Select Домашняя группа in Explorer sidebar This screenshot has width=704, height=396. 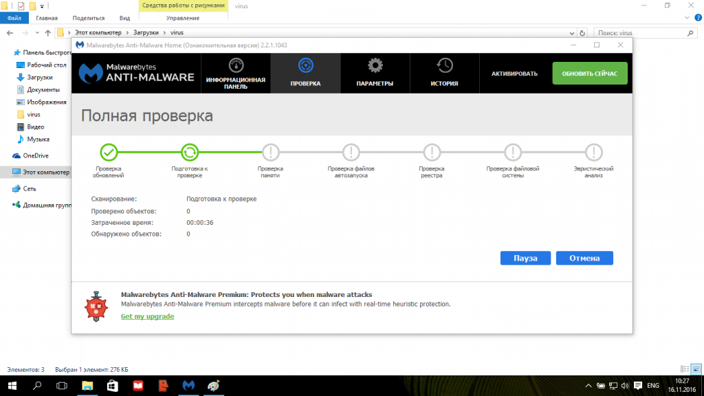click(x=42, y=205)
